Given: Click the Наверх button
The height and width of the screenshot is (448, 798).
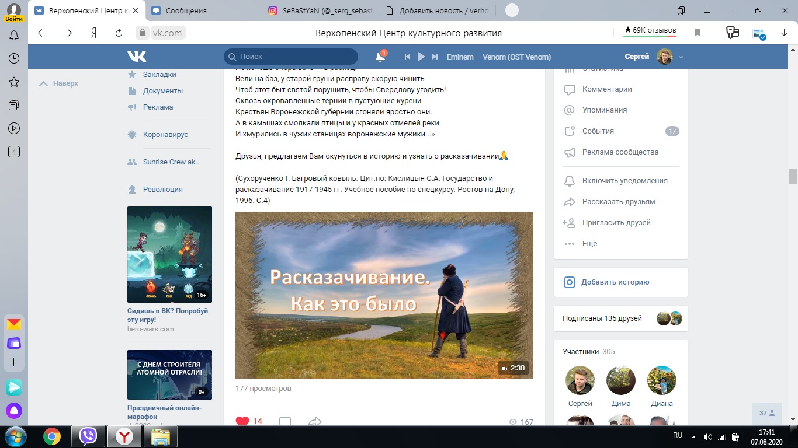Looking at the screenshot, I should point(59,83).
